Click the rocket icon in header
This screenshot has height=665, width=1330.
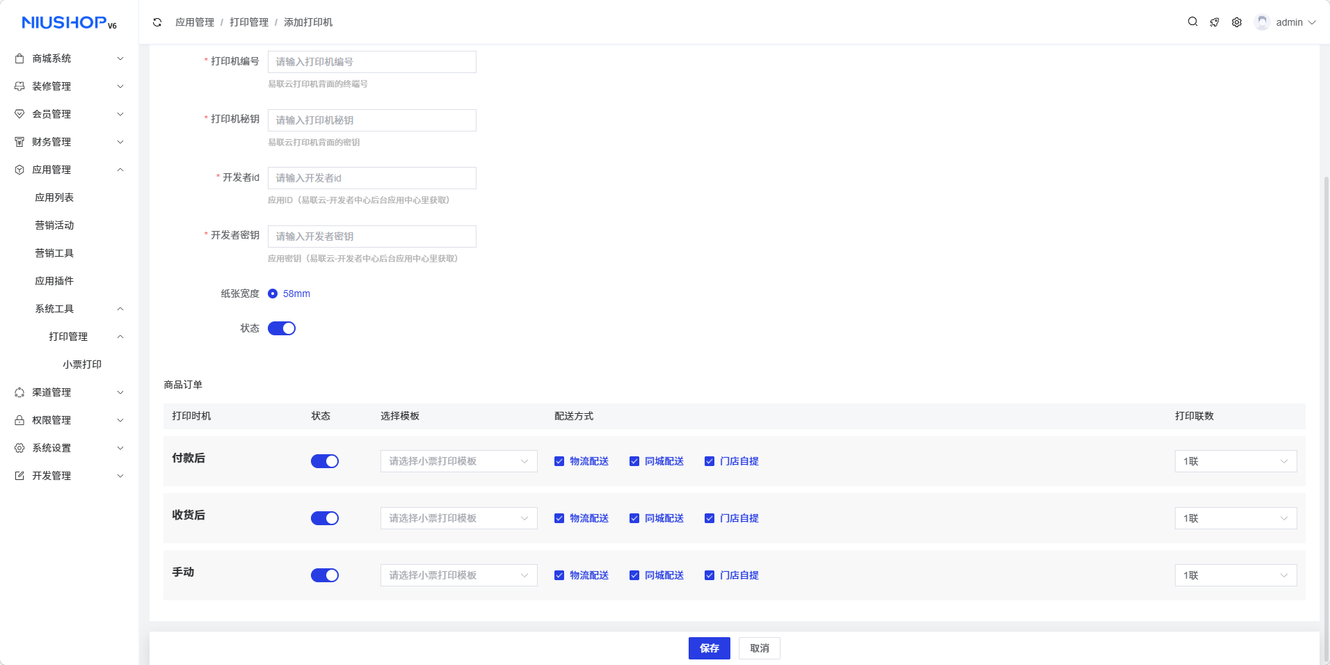coord(1215,22)
